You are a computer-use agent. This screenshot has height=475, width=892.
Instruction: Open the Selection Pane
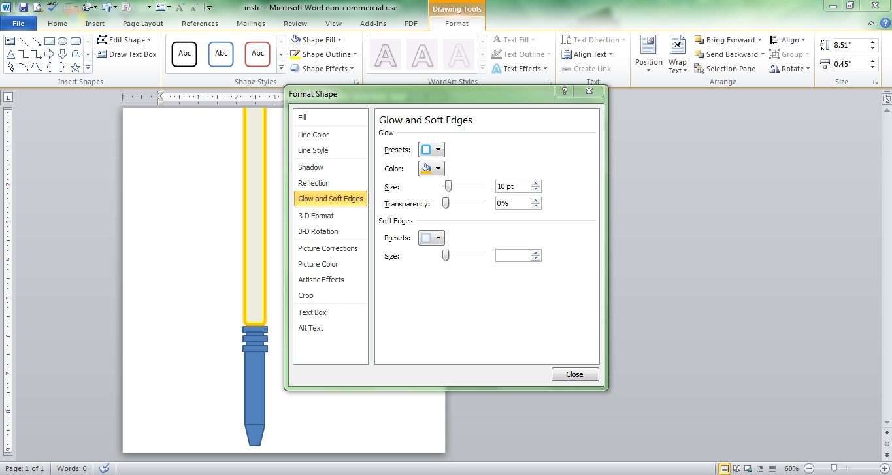pos(725,69)
